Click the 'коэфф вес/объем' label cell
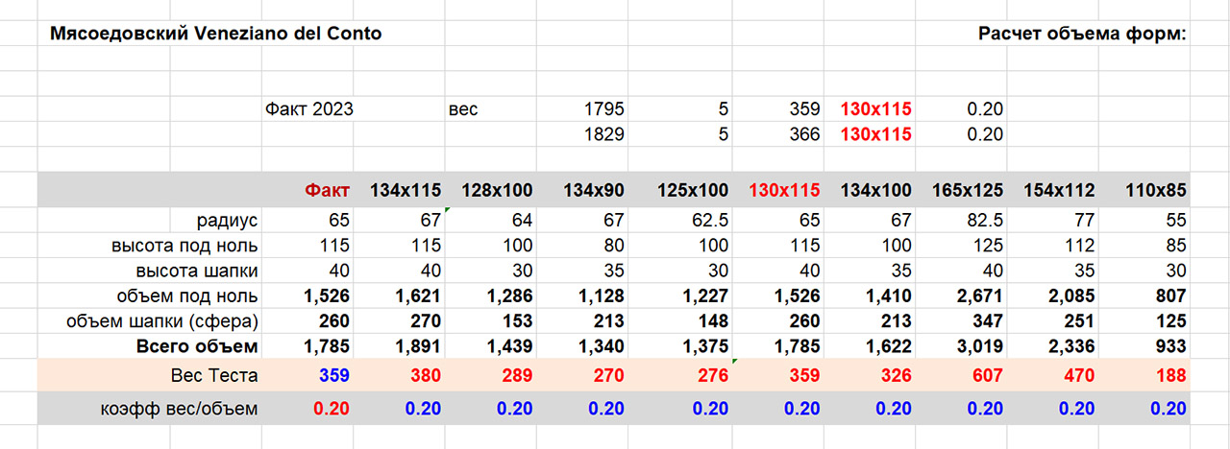This screenshot has height=449, width=1230. [180, 409]
